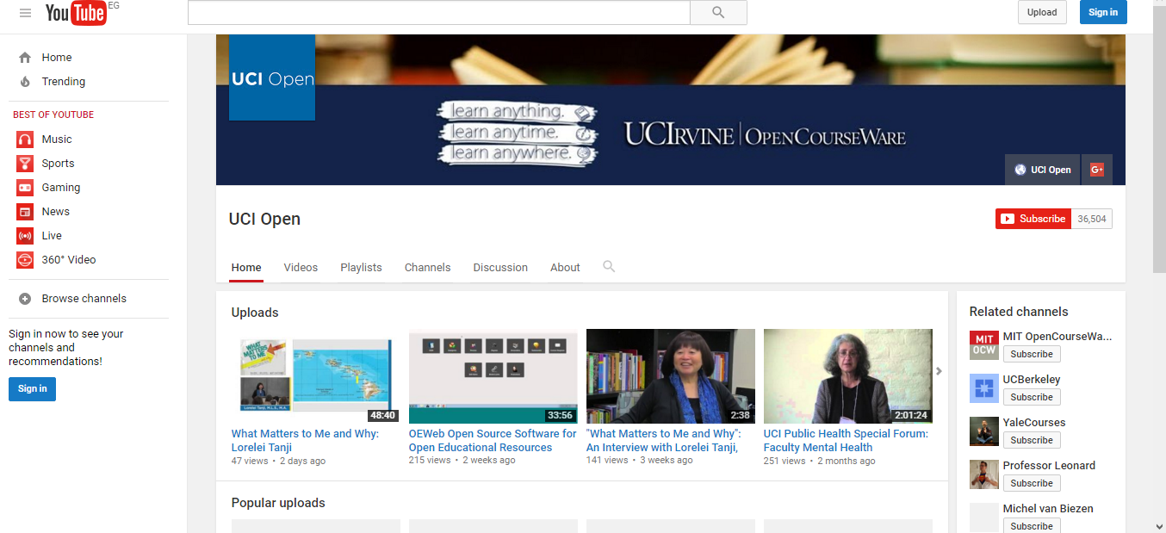Click UCI Open channel avatar logo

coord(272,77)
